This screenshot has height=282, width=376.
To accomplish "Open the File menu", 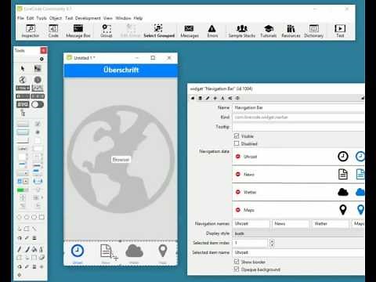I will (20, 18).
